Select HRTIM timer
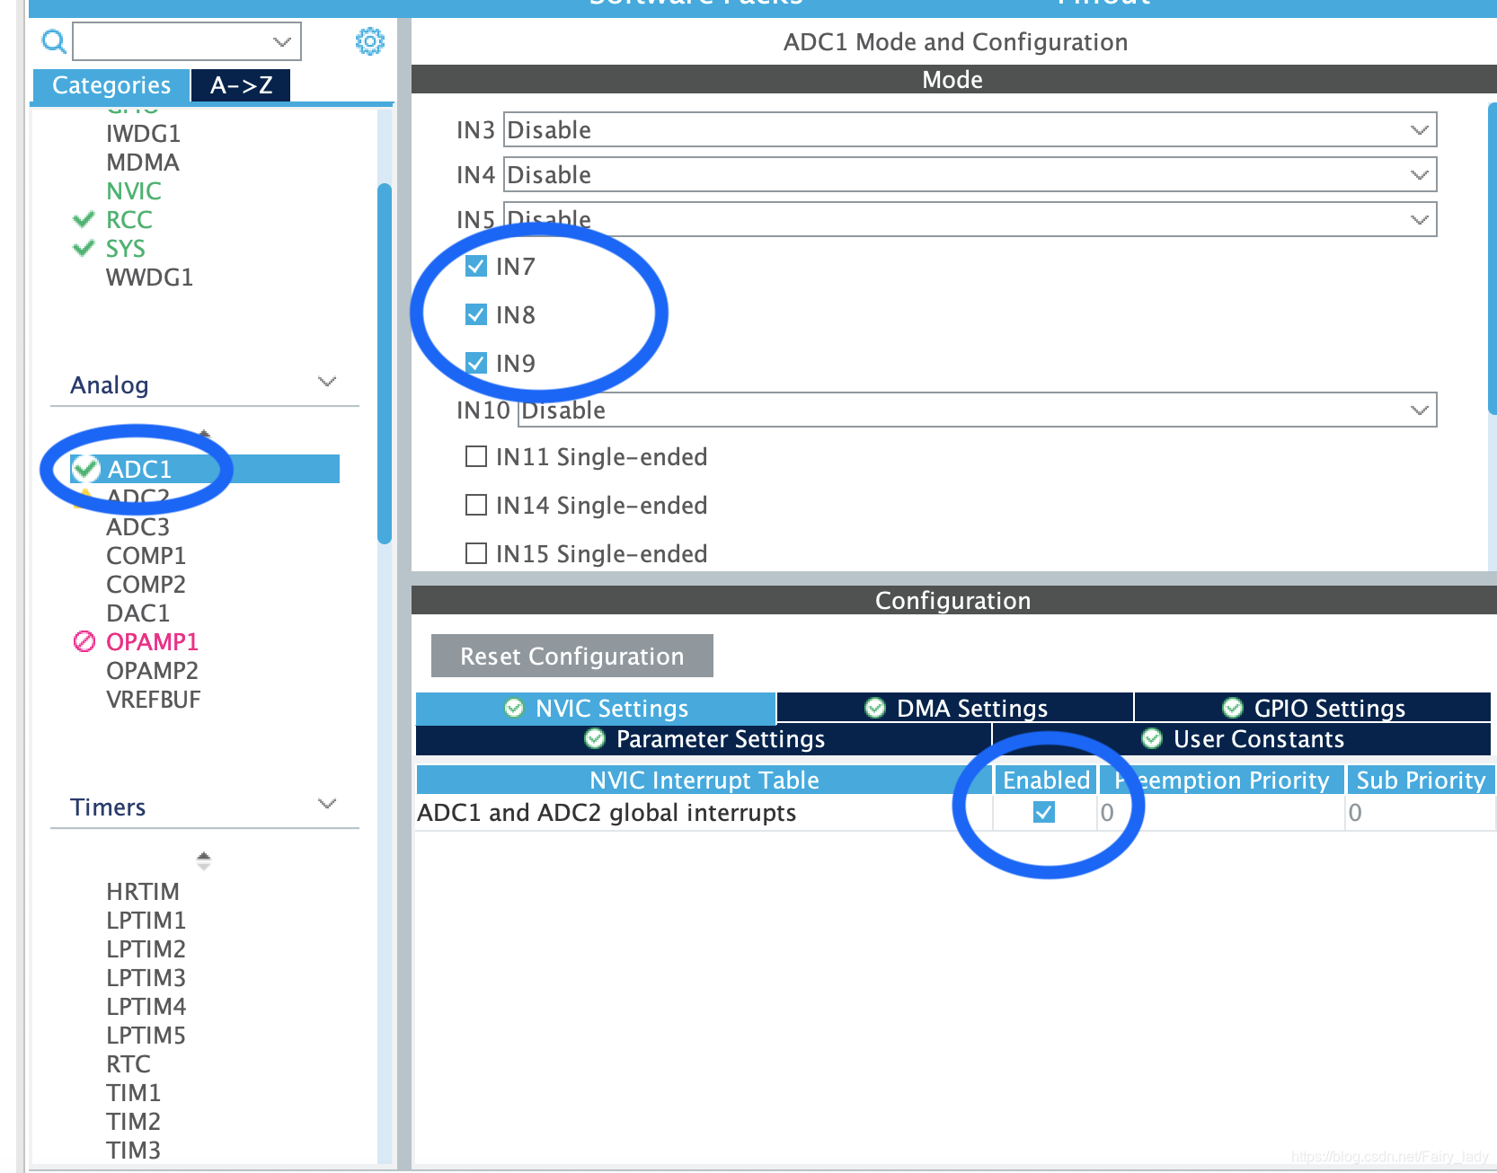This screenshot has height=1173, width=1497. 142,891
